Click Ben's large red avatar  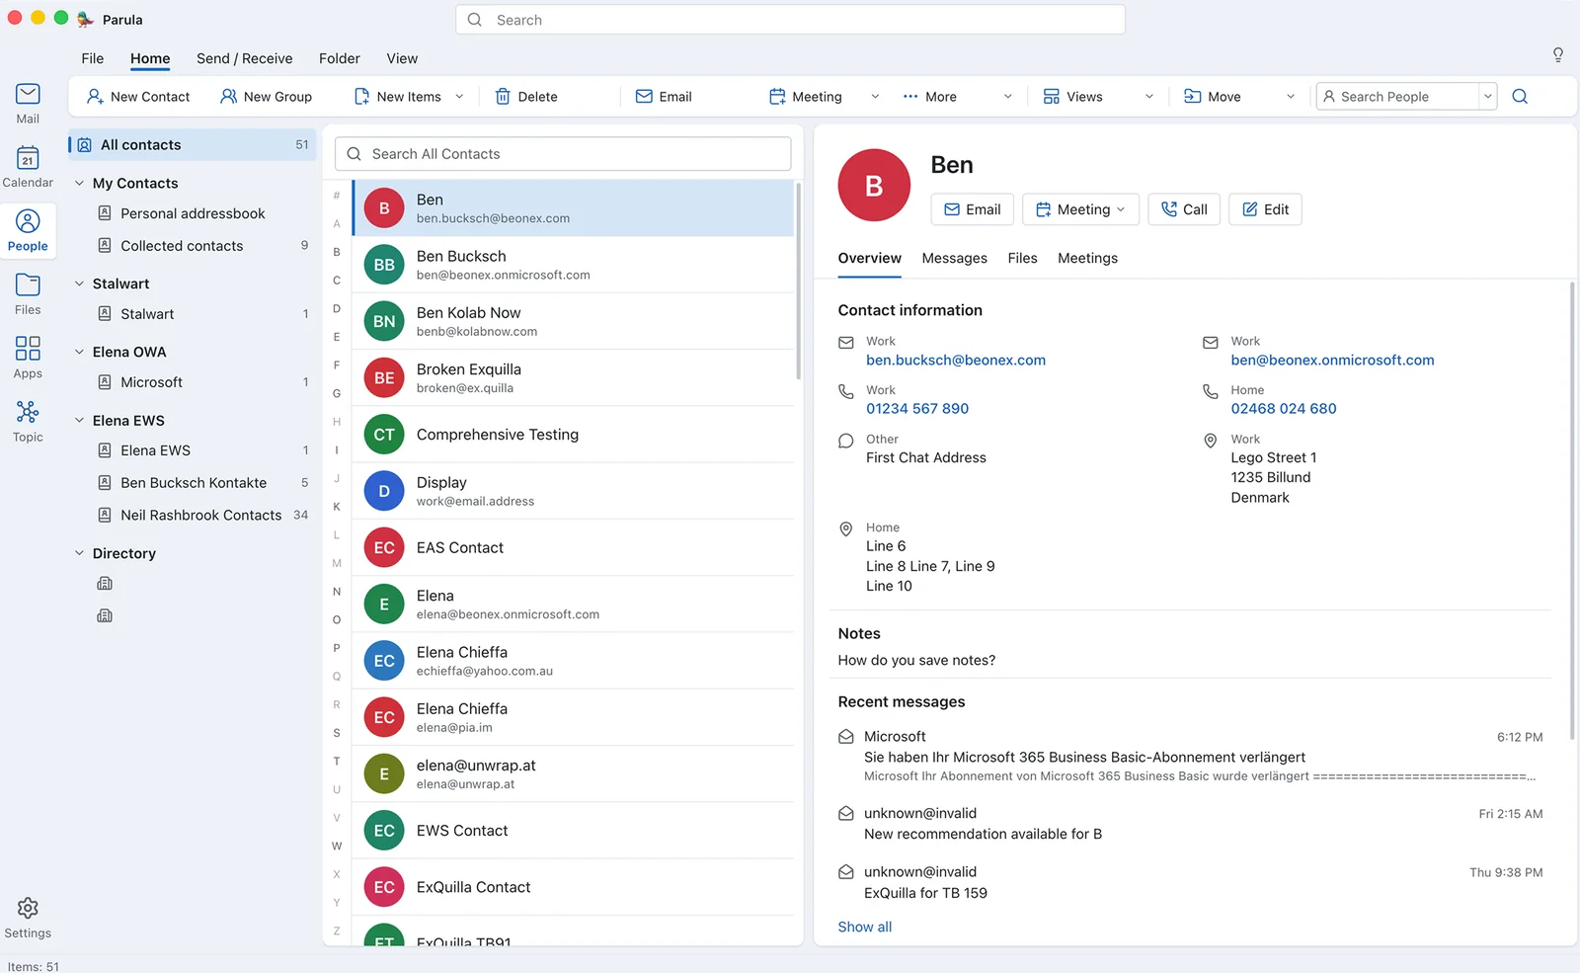tap(874, 186)
